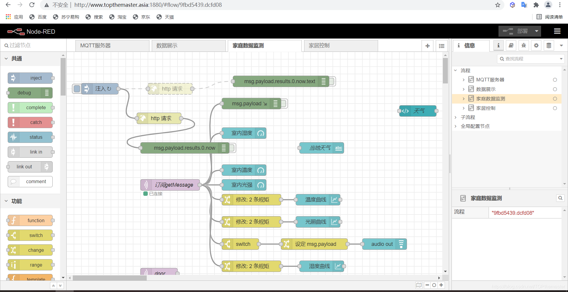Switch to the 数据展示 flow tab
Screen dimensions: 568x292
189,46
